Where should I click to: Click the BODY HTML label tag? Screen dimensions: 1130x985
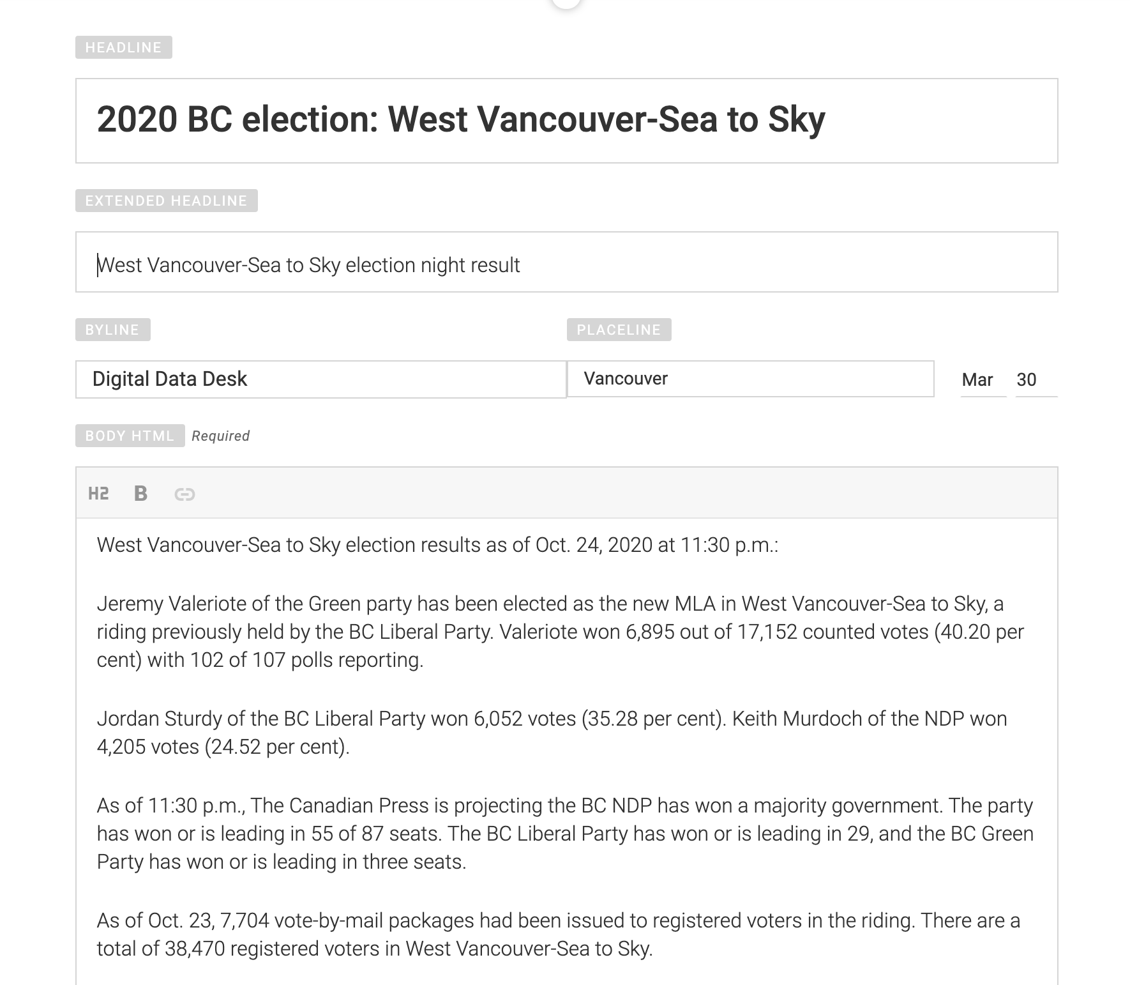point(130,436)
